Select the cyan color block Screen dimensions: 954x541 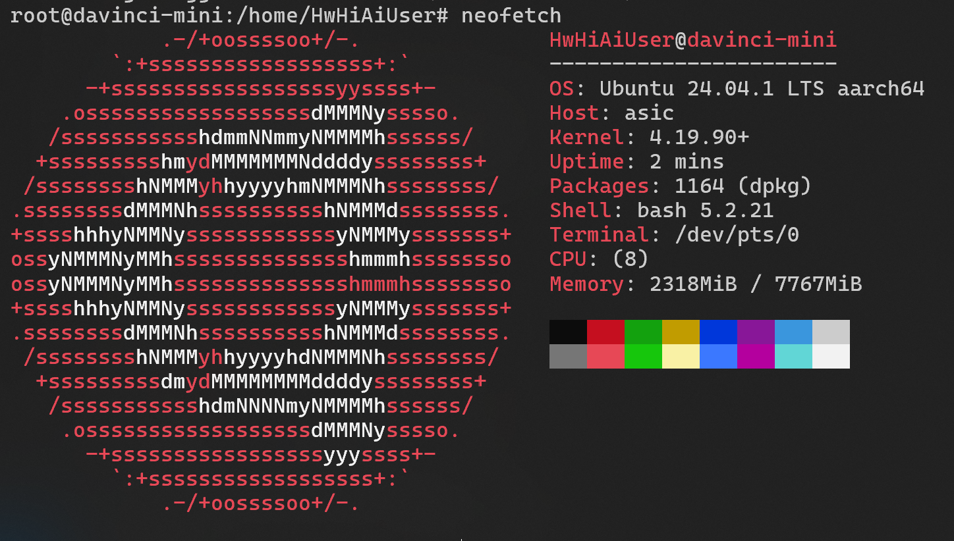[793, 356]
